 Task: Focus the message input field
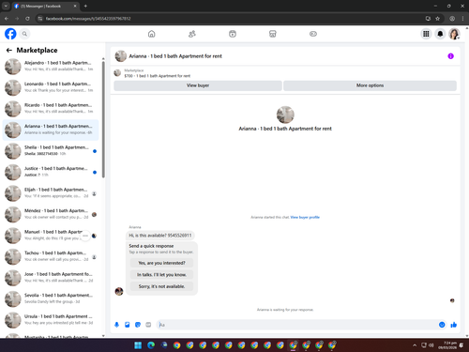point(297,325)
